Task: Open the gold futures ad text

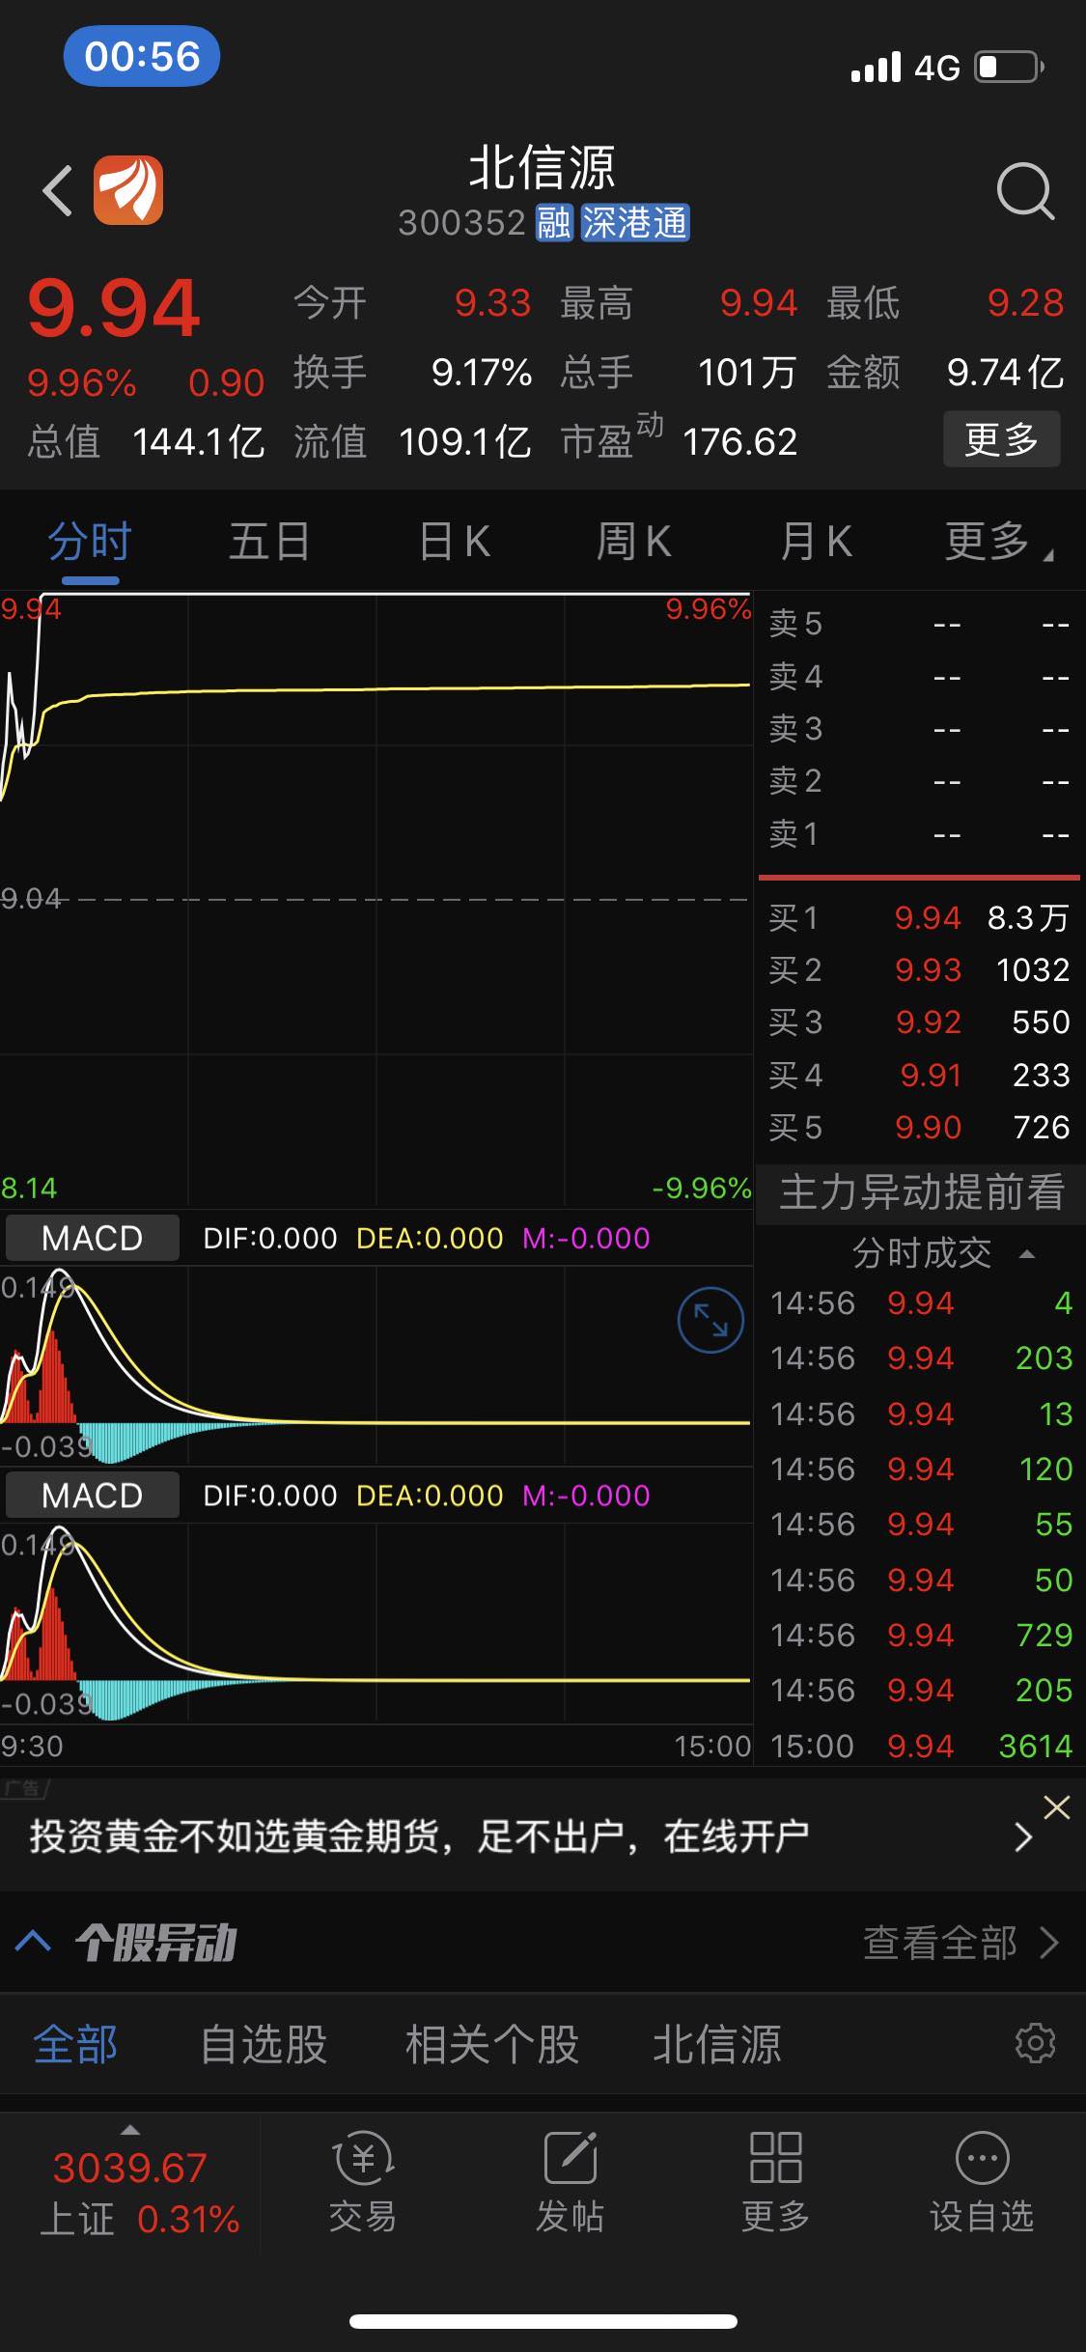Action: click(419, 1836)
